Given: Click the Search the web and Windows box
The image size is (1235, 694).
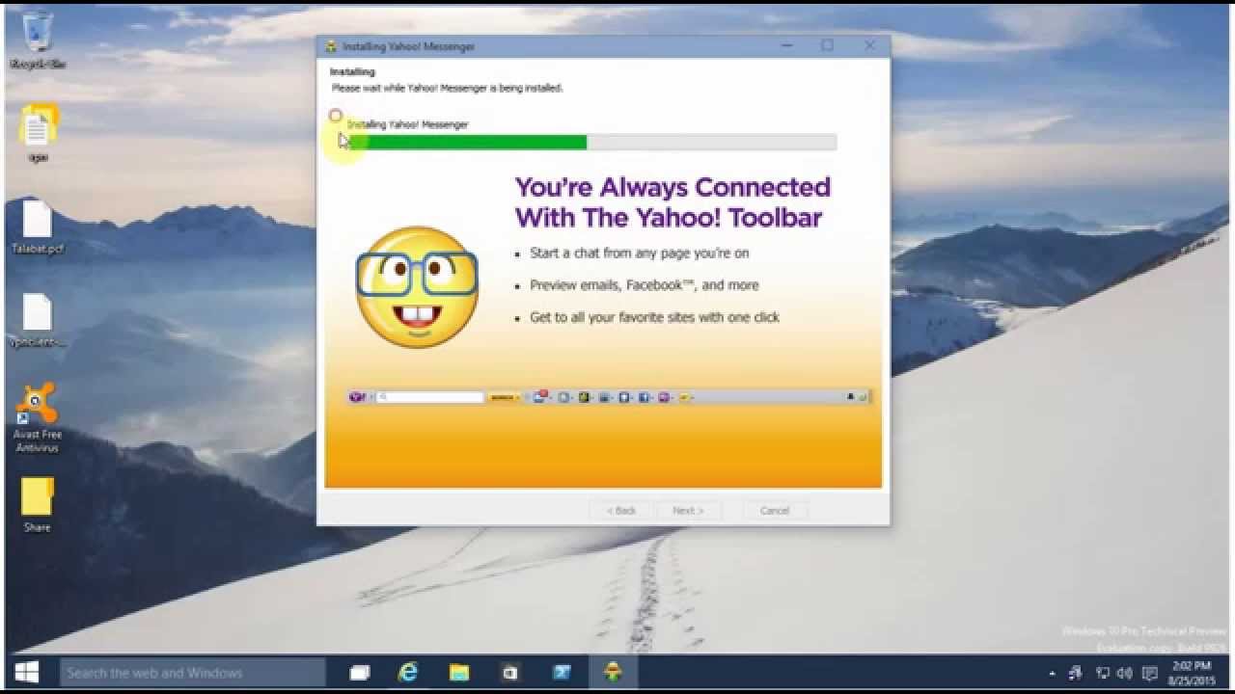Looking at the screenshot, I should point(193,673).
